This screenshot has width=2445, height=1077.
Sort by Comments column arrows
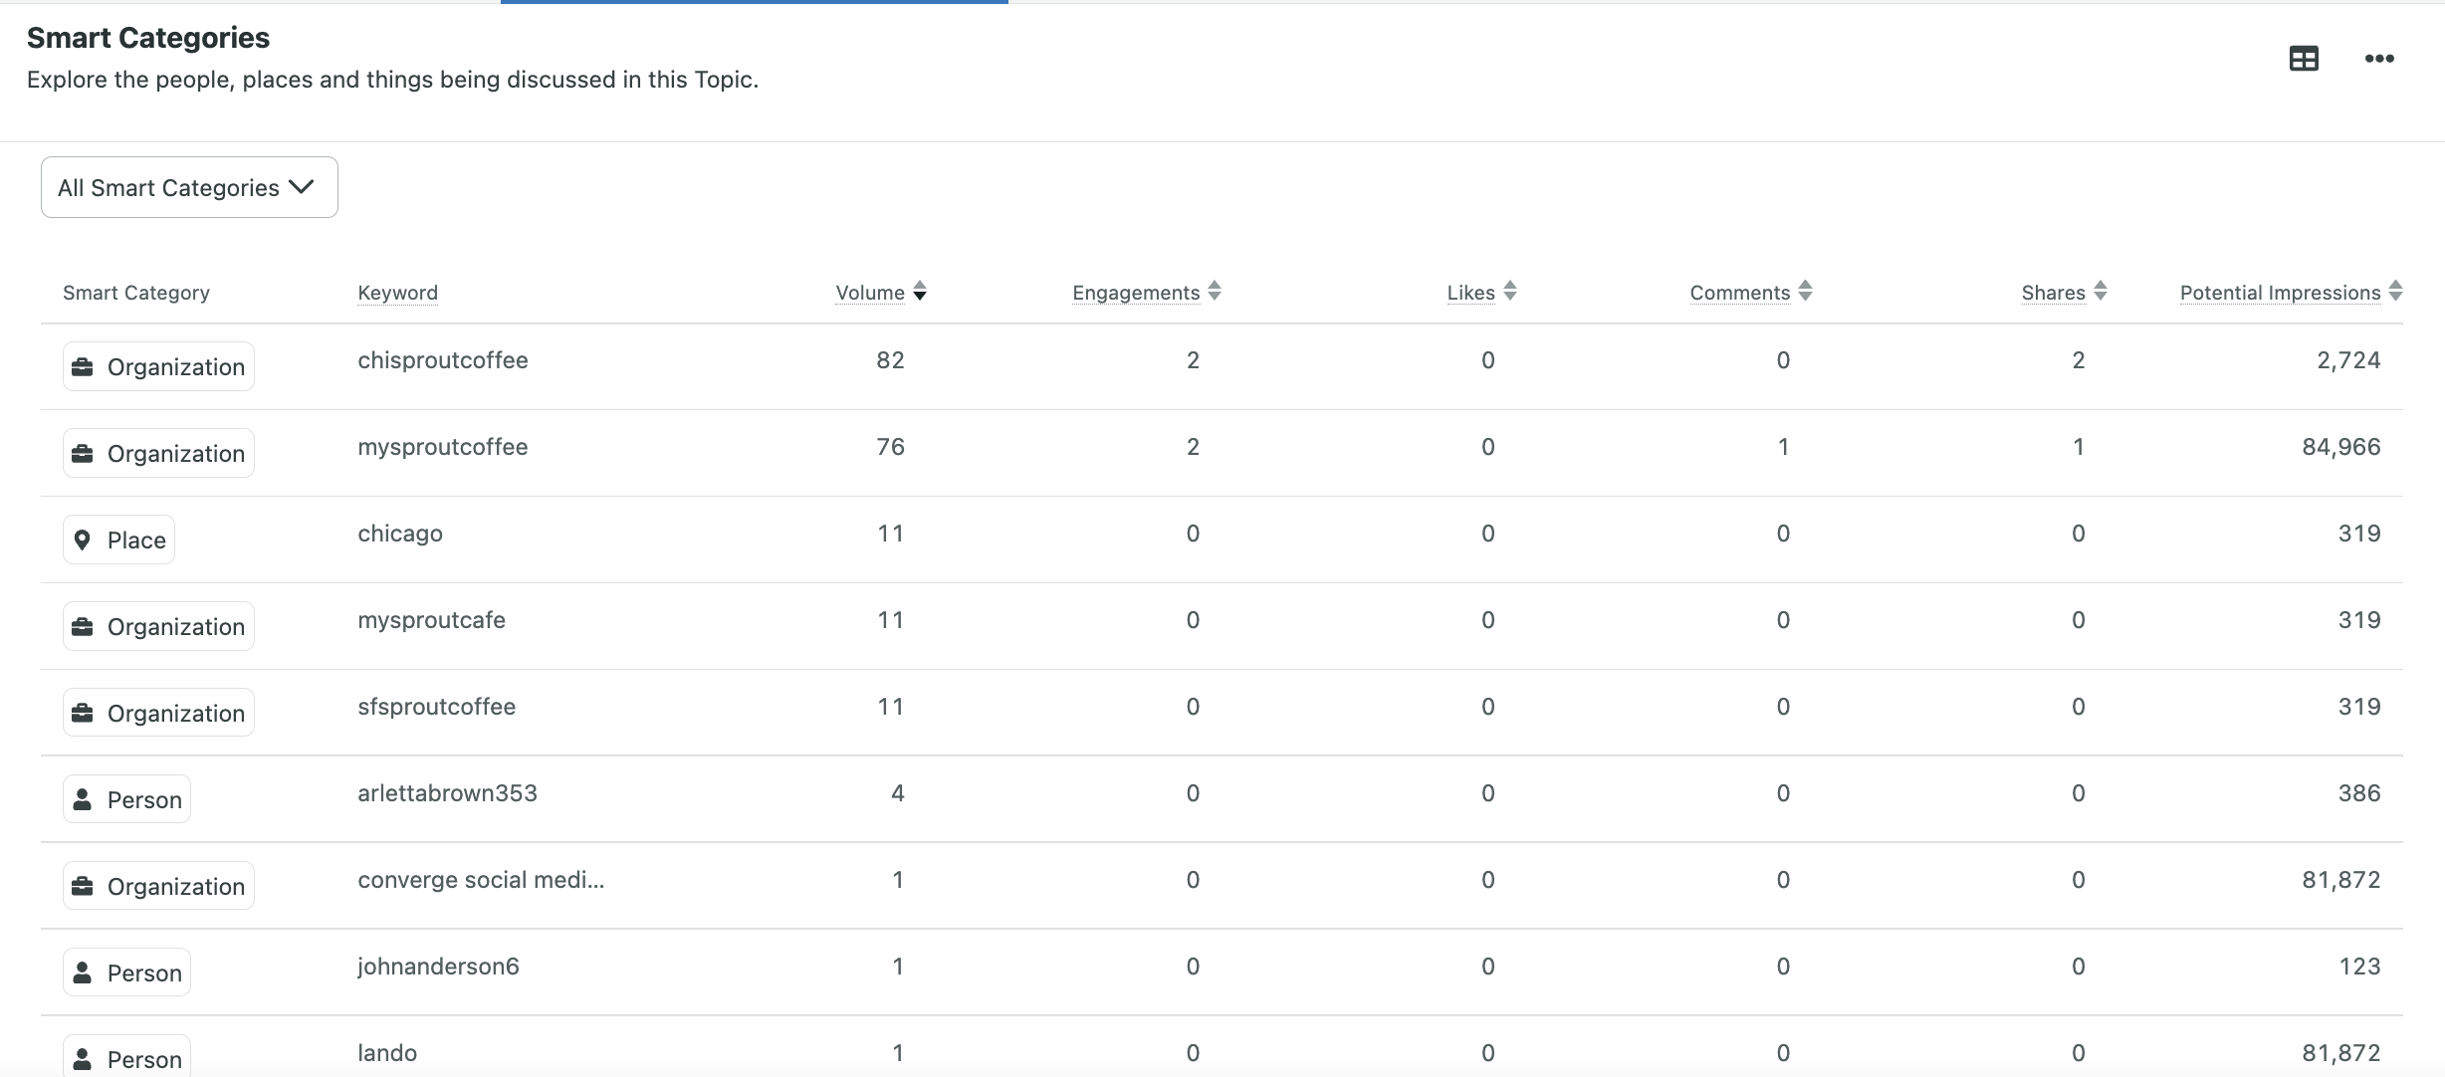point(1806,292)
